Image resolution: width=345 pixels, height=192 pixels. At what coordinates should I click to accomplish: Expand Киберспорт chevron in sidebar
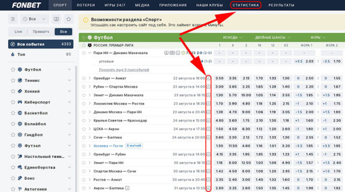point(69,102)
